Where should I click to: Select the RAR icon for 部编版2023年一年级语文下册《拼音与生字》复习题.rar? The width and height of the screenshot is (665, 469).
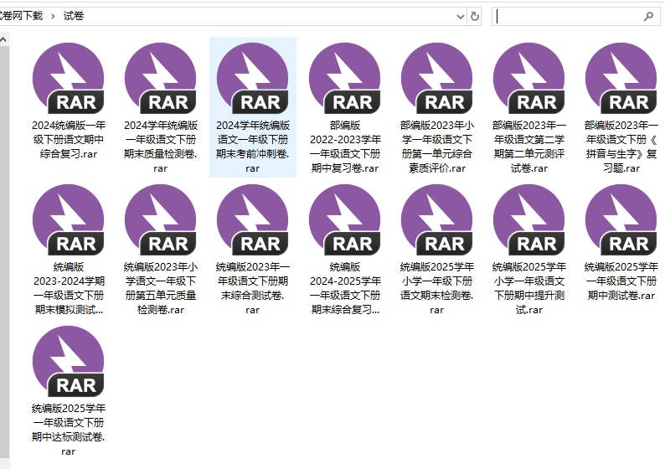click(x=621, y=79)
